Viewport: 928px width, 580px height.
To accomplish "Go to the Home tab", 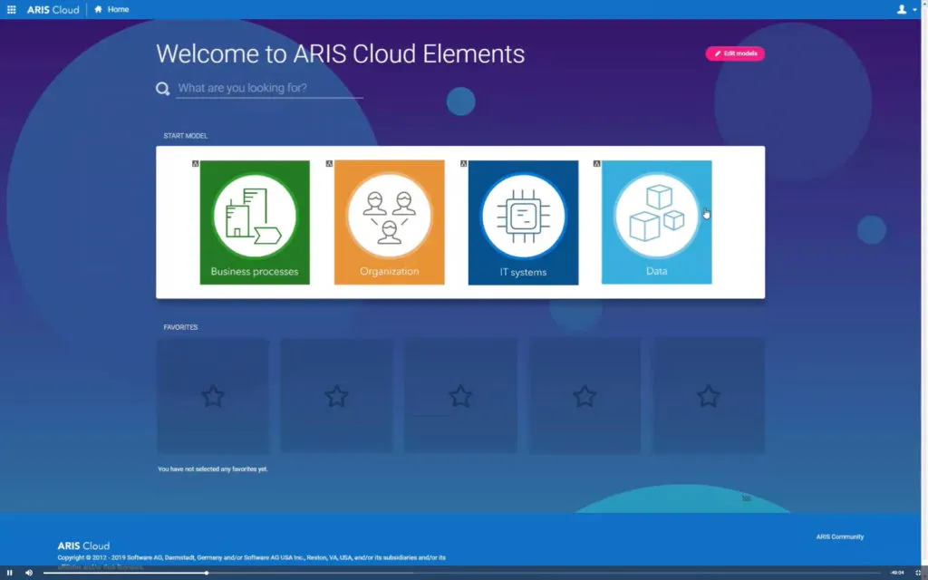I will coord(111,9).
